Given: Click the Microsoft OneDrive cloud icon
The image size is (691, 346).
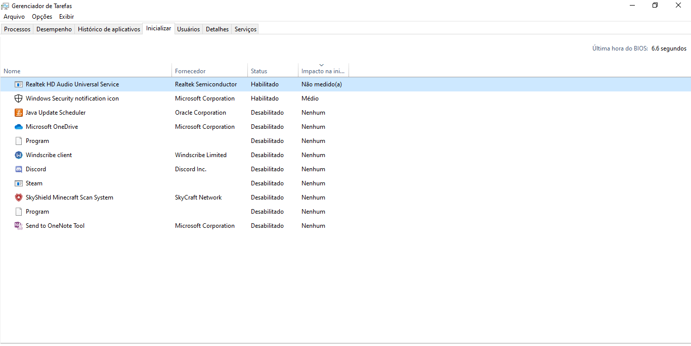Looking at the screenshot, I should pos(19,127).
